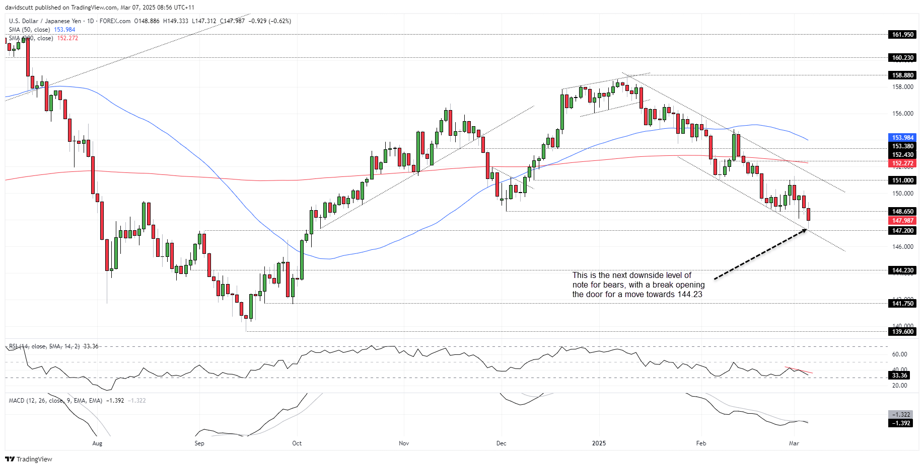Click the 150.000 price axis tick
Viewport: 924px width, 468px height.
pos(902,194)
